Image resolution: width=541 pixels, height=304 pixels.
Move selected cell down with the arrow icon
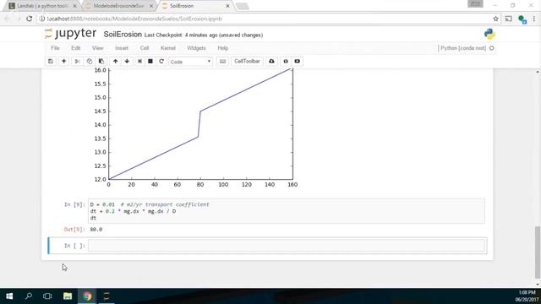127,62
